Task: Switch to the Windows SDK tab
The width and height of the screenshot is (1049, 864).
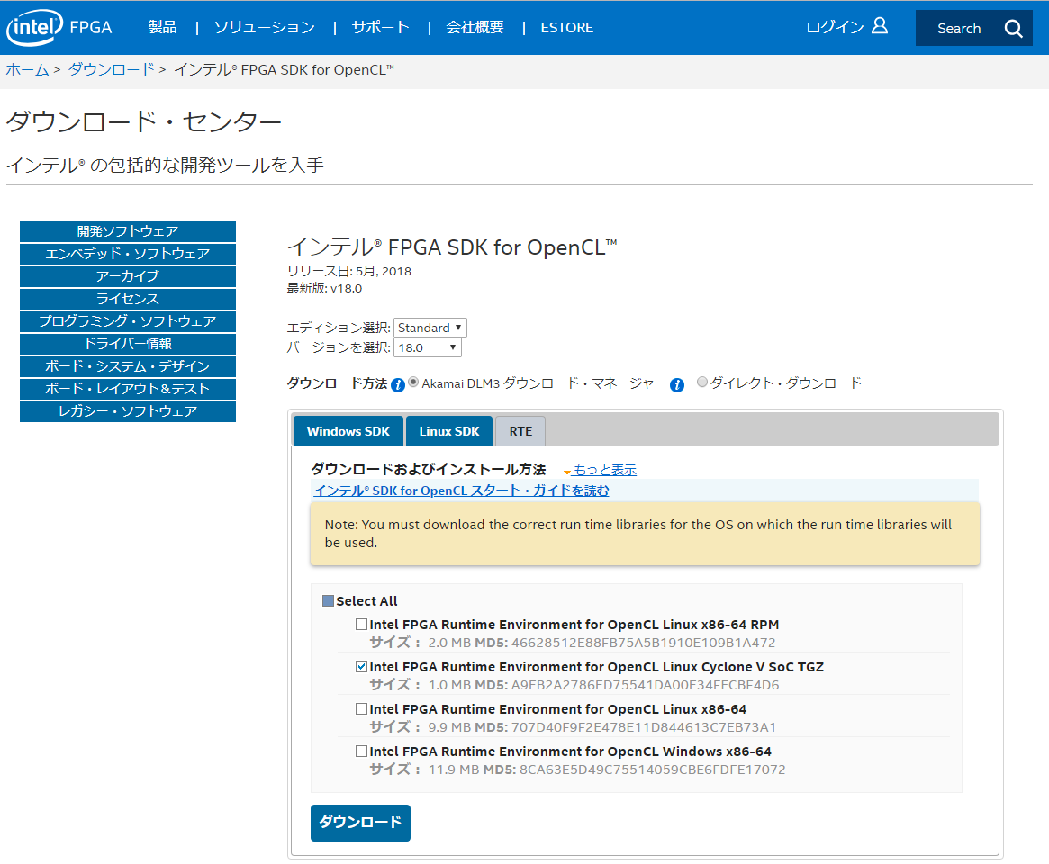Action: point(348,431)
